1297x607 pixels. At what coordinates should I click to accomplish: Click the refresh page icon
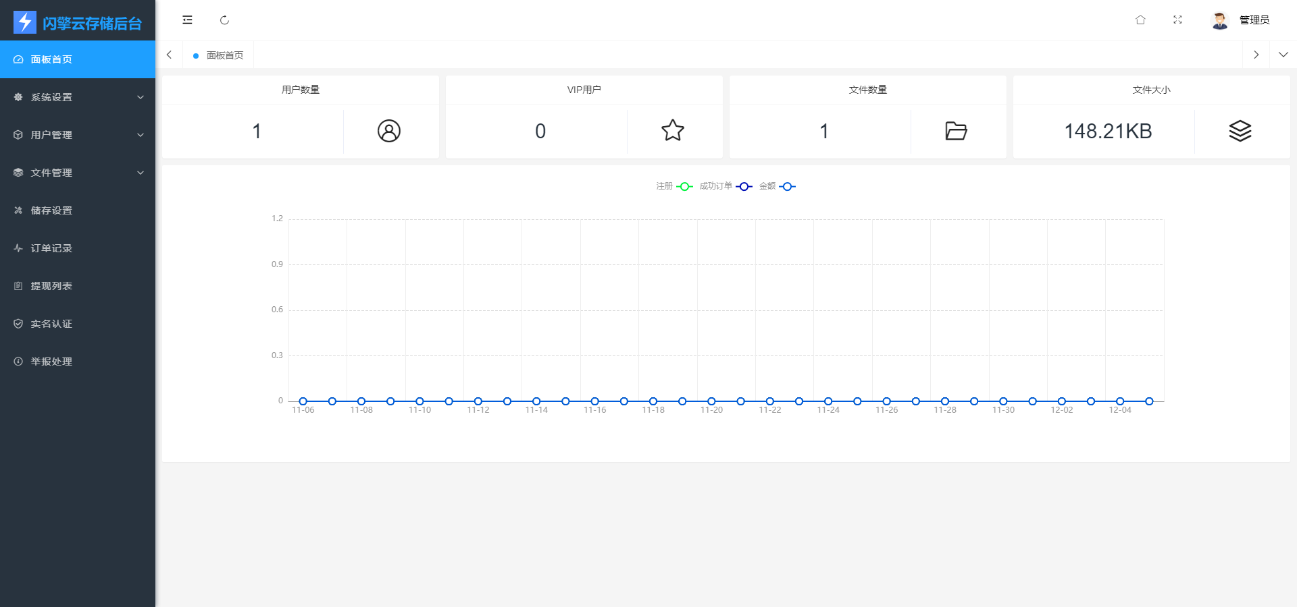point(224,20)
